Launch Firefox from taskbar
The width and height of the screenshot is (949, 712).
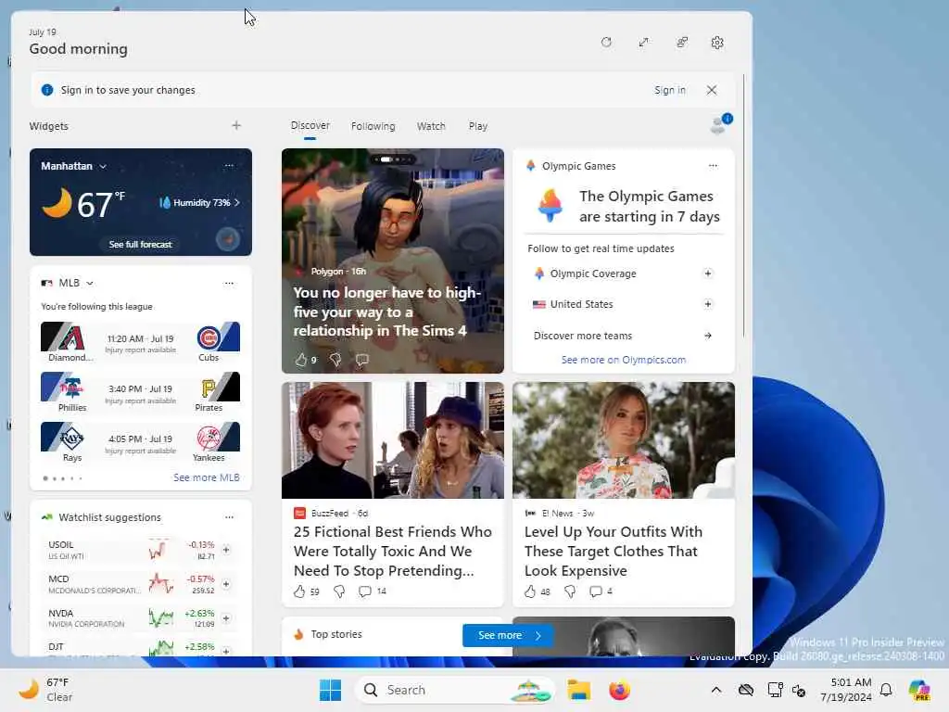click(x=619, y=690)
